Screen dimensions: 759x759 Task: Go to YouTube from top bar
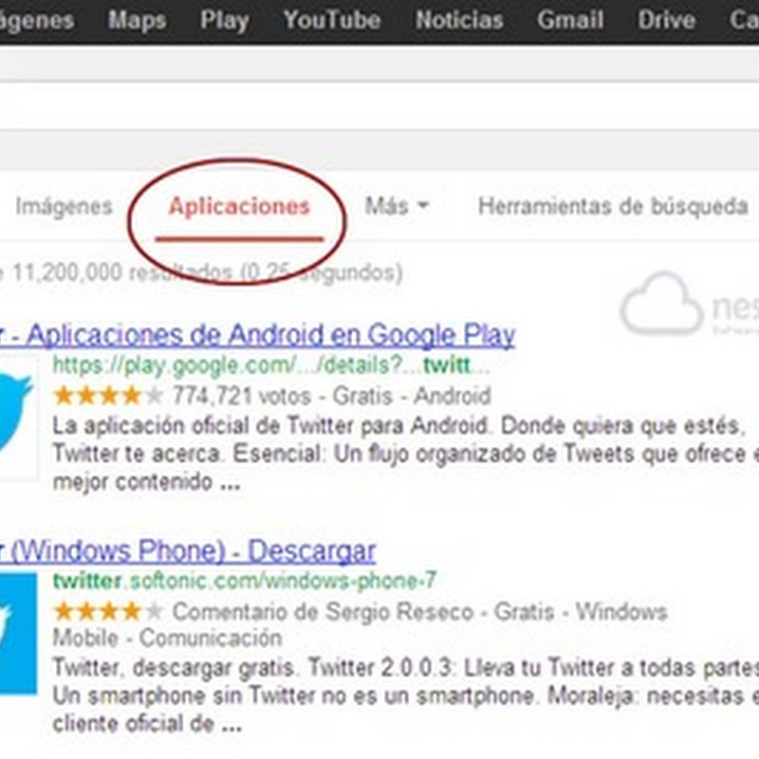pos(332,20)
